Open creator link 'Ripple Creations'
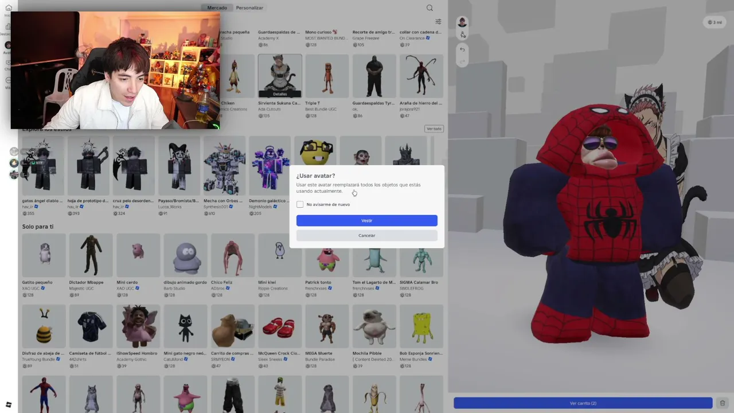 (273, 289)
